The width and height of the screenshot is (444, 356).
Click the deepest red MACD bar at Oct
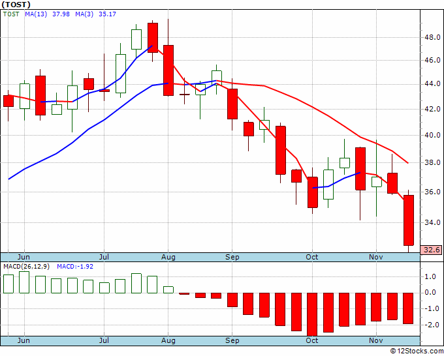pos(313,314)
